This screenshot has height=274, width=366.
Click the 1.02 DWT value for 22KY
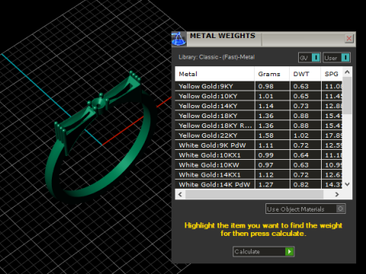coord(301,135)
